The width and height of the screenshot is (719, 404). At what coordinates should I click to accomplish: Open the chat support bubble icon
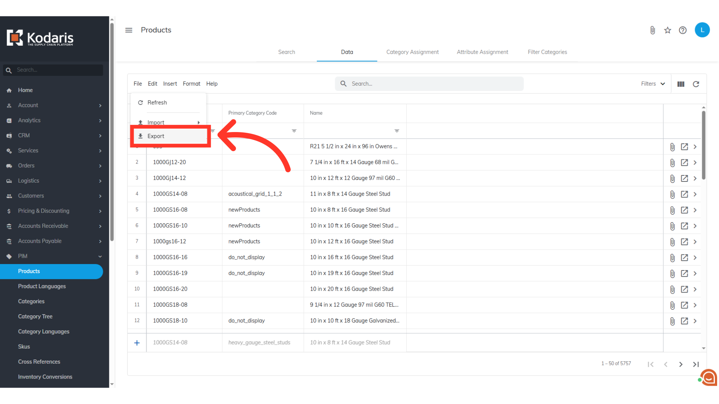coord(709,378)
